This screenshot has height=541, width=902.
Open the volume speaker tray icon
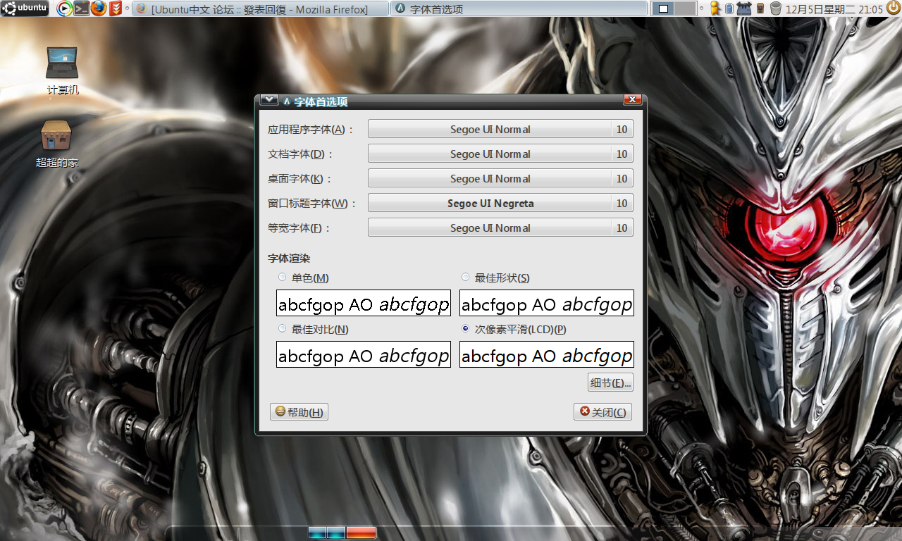pyautogui.click(x=760, y=8)
